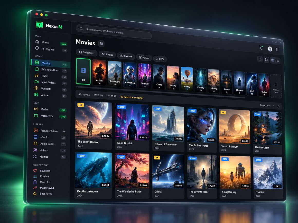Open the Radio live section
Screen dimensions: 298x223
(x=50, y=109)
